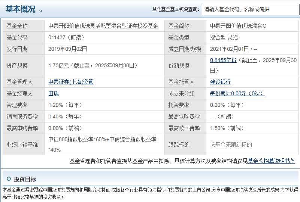Click the 资产规模 row label

click(x=17, y=66)
